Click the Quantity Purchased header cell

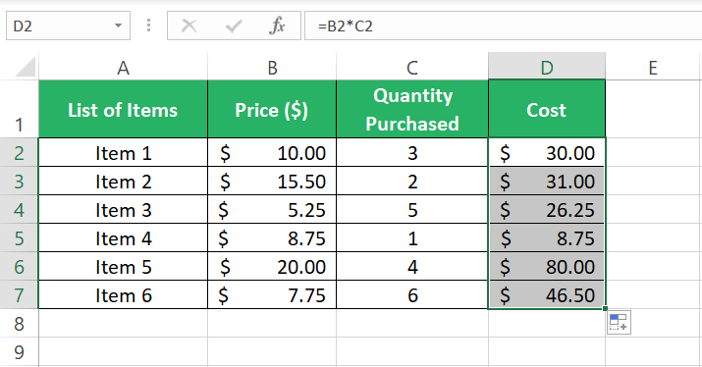click(412, 109)
